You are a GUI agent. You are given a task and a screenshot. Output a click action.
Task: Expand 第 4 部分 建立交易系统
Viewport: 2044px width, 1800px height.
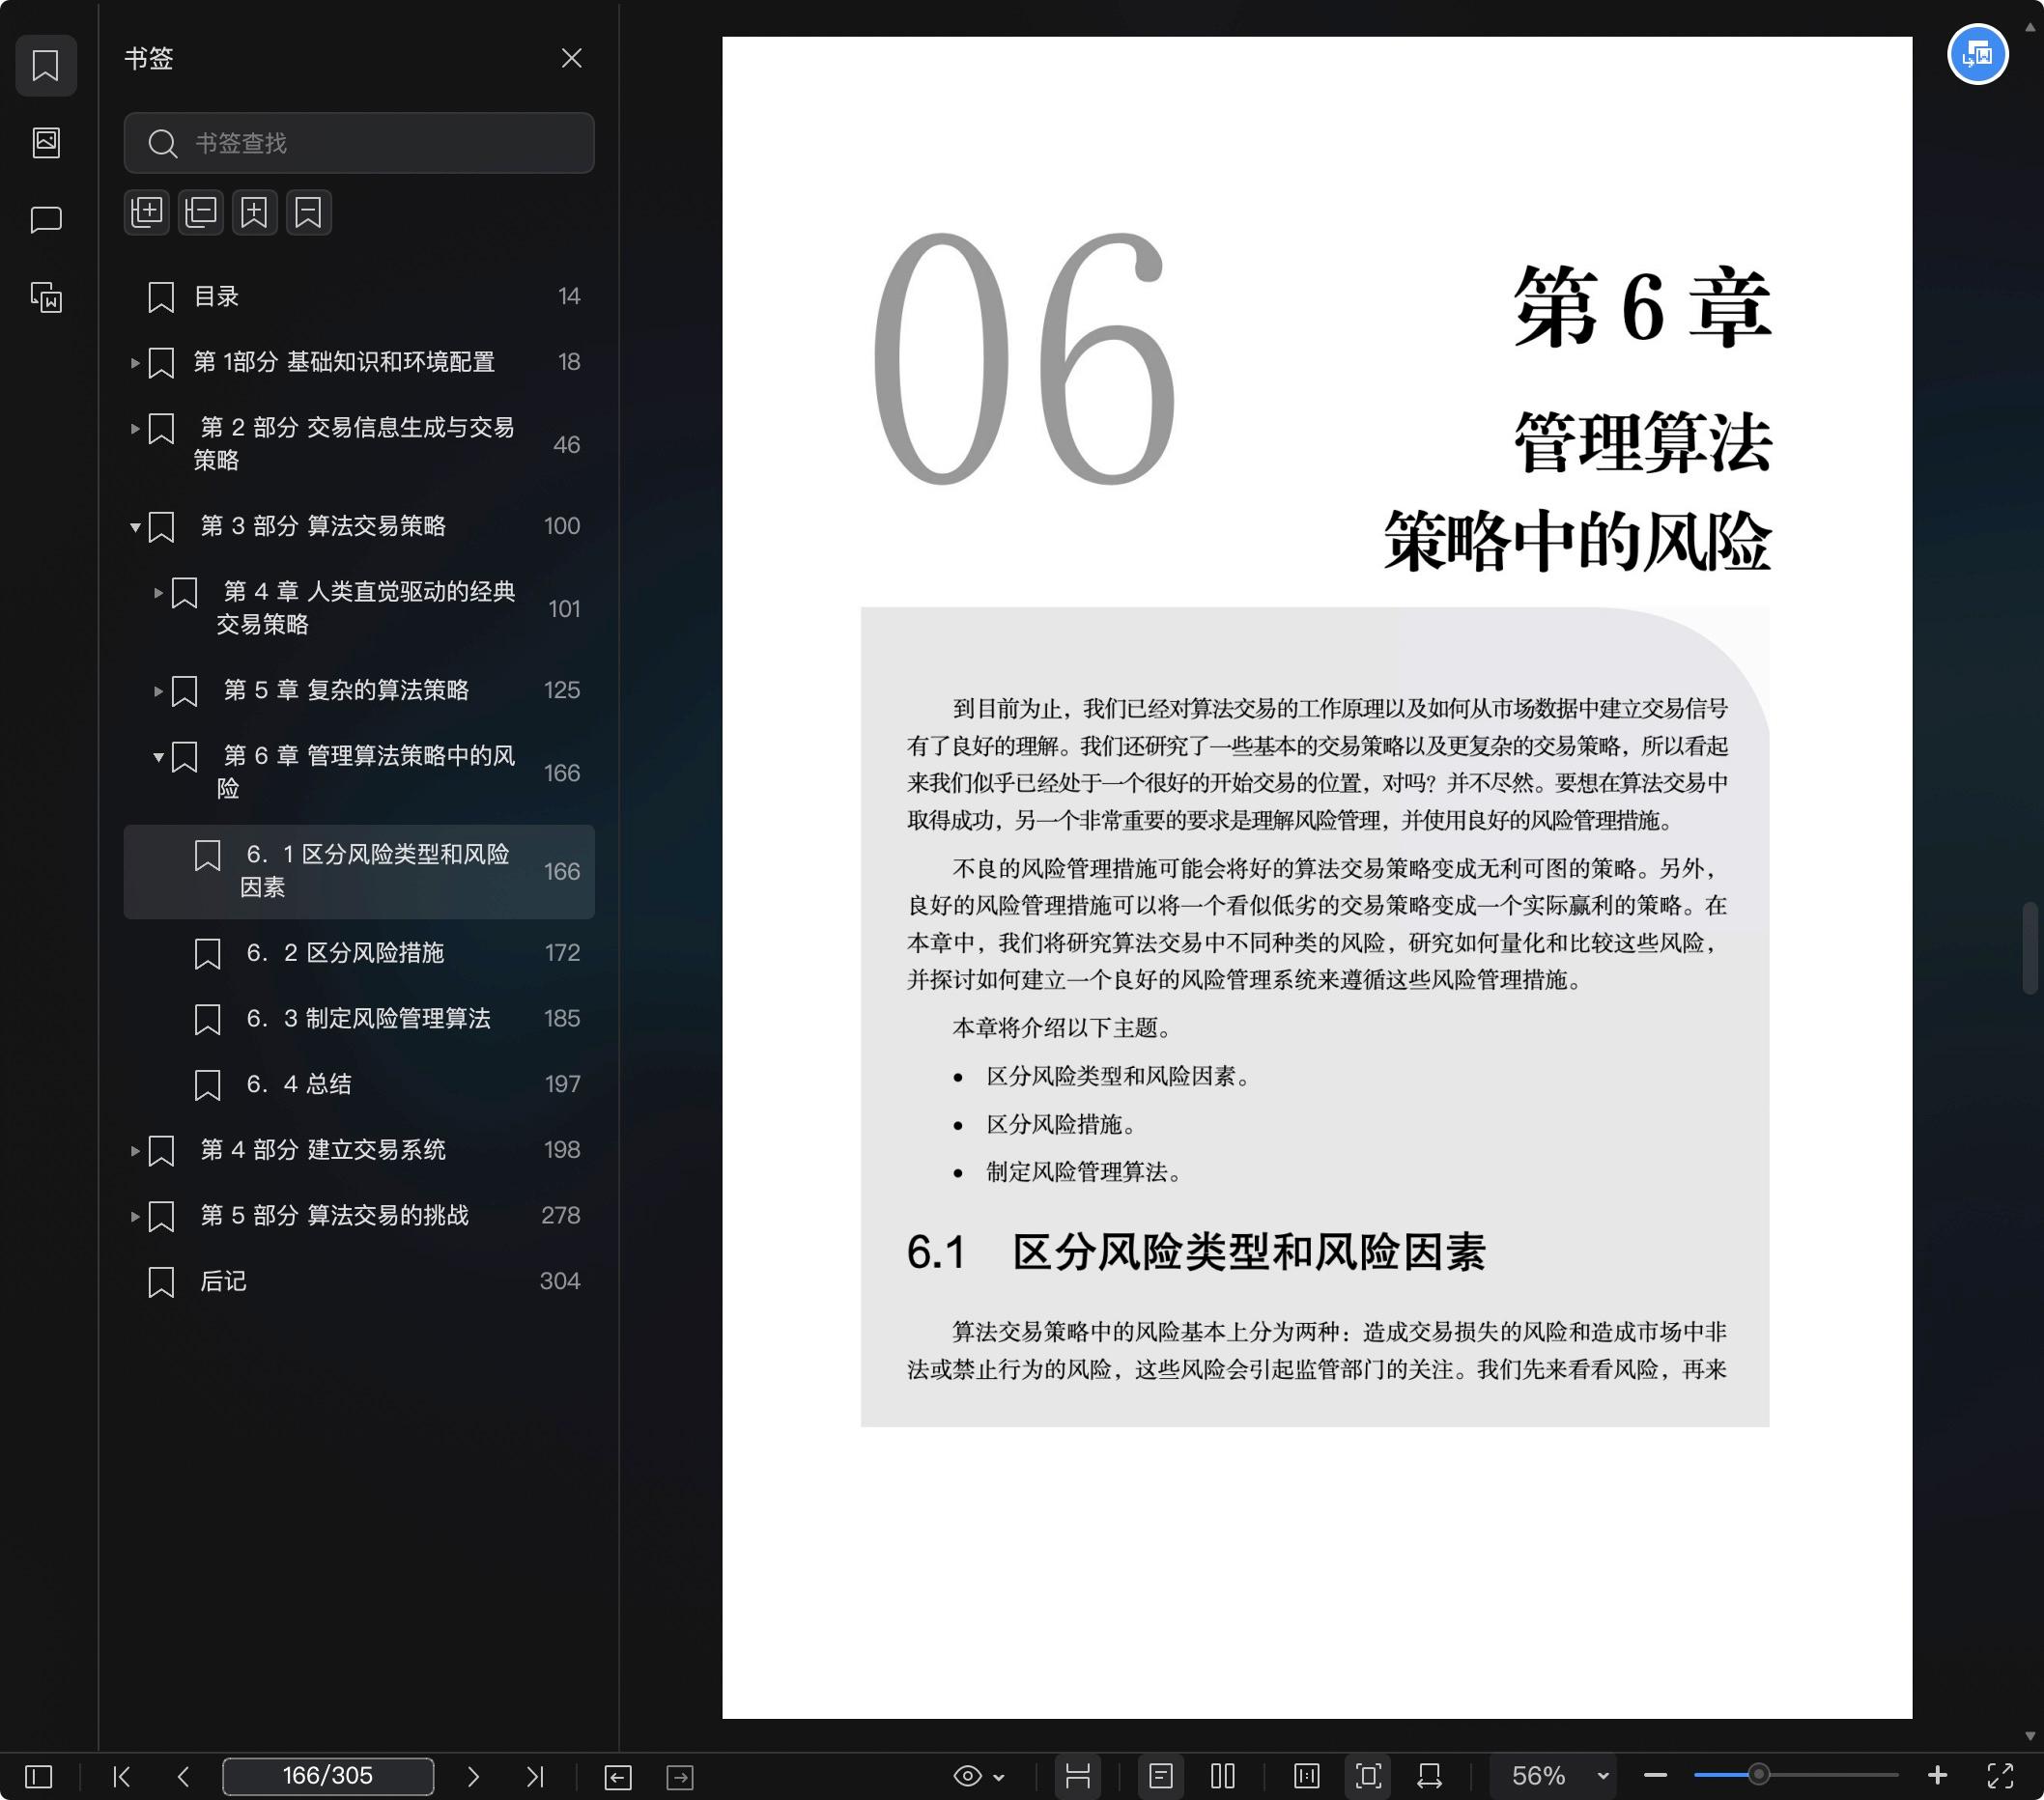coord(135,1150)
